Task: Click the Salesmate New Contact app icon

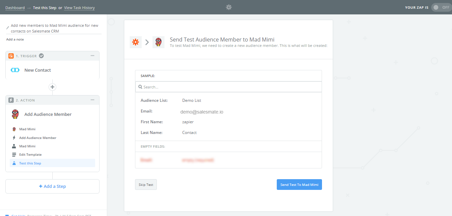Action: pyautogui.click(x=15, y=70)
